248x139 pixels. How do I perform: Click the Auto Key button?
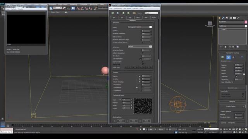point(200,129)
